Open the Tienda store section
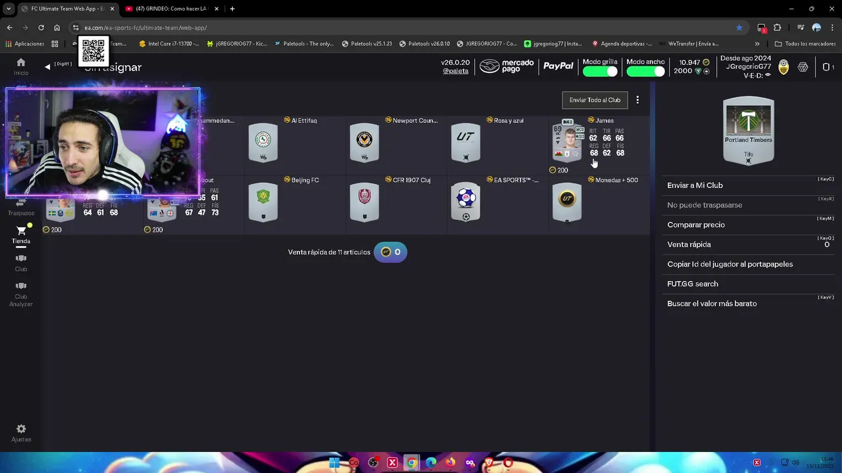Image resolution: width=842 pixels, height=473 pixels. (21, 235)
